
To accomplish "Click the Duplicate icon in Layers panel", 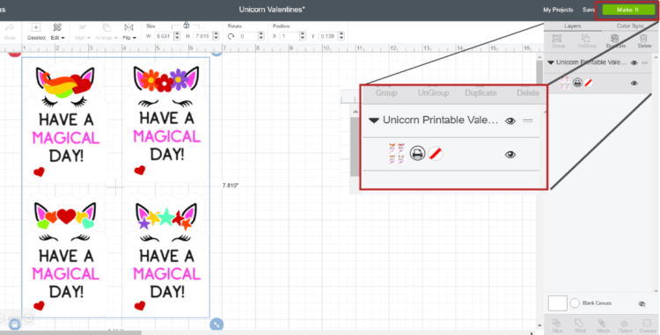I will 614,39.
